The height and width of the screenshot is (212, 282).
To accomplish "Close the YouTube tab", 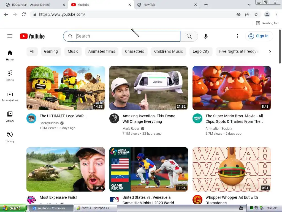I will tap(130, 5).
